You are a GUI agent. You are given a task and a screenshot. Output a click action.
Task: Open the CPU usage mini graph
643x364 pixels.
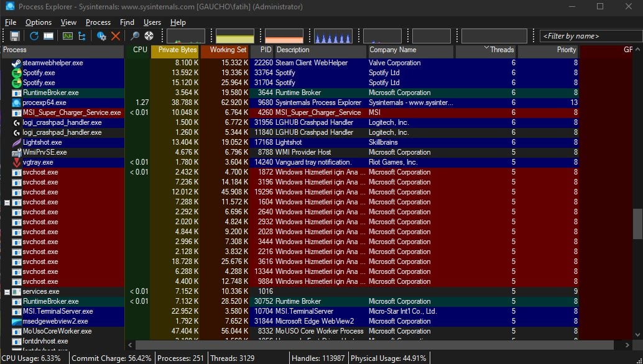tap(186, 36)
